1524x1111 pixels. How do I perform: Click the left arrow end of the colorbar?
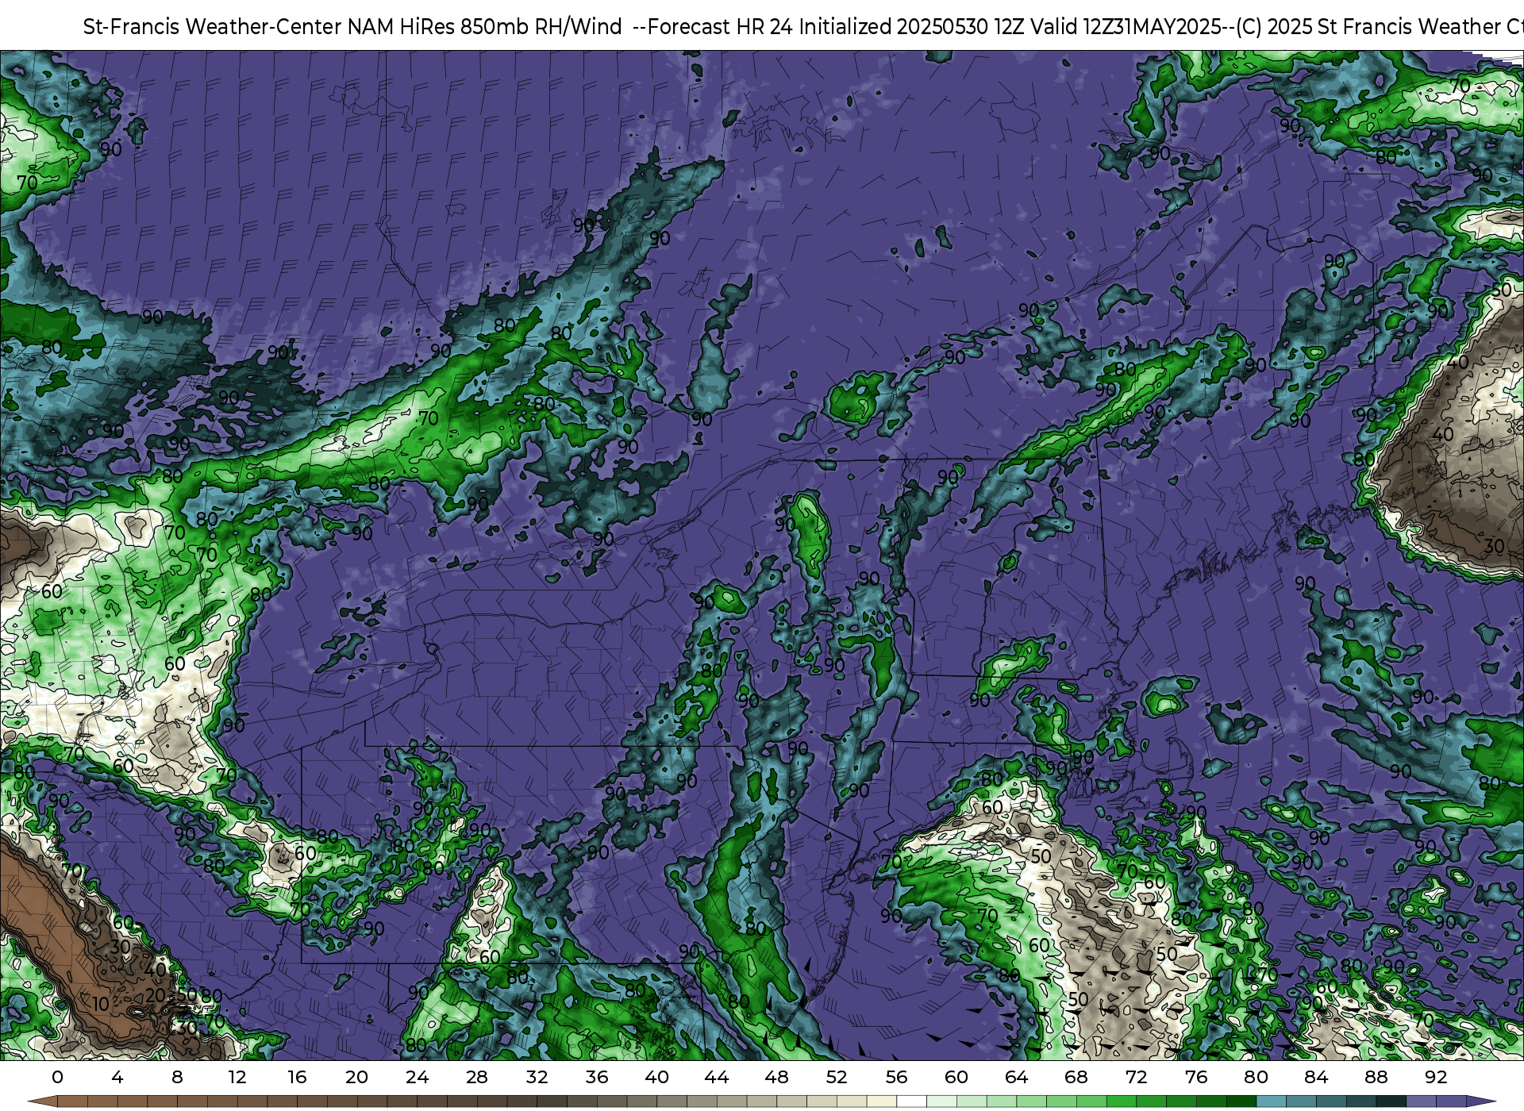click(42, 1102)
